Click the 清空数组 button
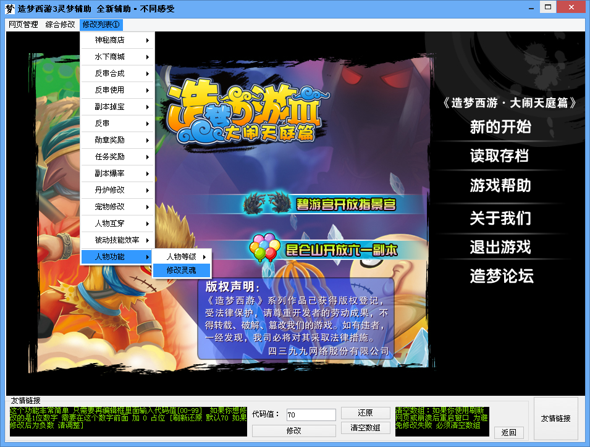 (x=365, y=427)
